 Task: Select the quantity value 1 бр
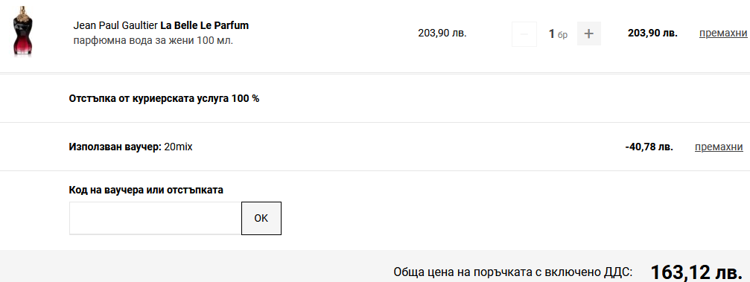pos(558,34)
